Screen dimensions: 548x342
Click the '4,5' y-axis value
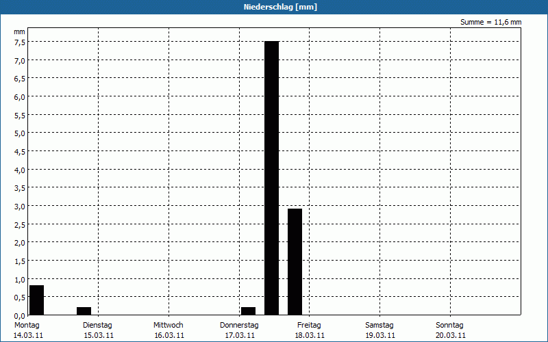click(x=20, y=152)
